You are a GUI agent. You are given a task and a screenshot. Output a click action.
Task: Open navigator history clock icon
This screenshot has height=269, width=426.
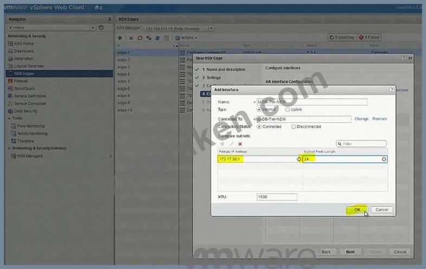(101, 28)
